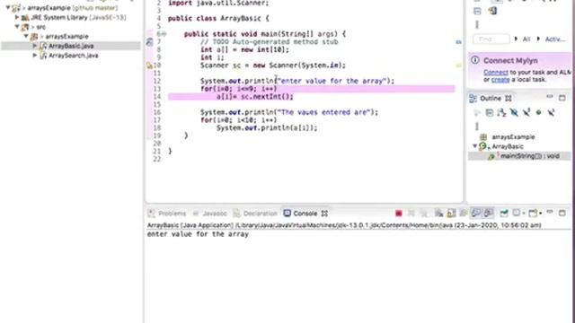The image size is (575, 323).
Task: Open Activate task dropdown arrow
Action: (538, 39)
